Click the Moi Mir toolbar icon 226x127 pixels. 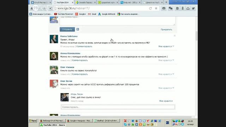tap(188, 8)
